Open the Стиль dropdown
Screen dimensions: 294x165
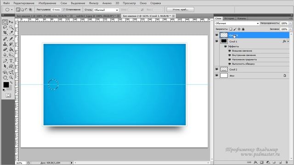pyautogui.click(x=106, y=10)
